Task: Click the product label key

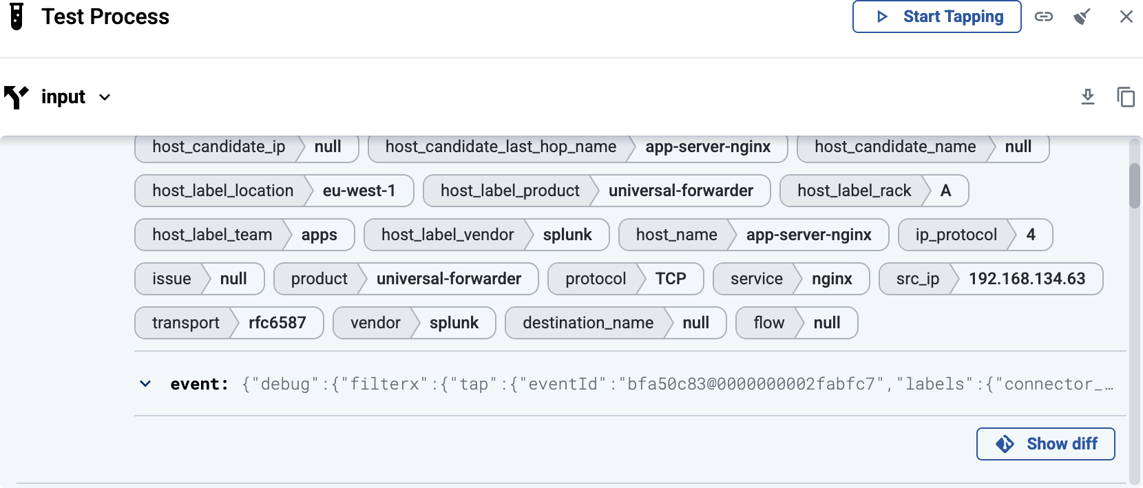Action: [x=319, y=279]
